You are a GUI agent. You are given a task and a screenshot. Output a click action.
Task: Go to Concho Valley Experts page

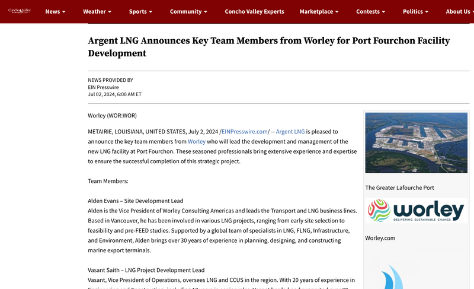point(254,11)
